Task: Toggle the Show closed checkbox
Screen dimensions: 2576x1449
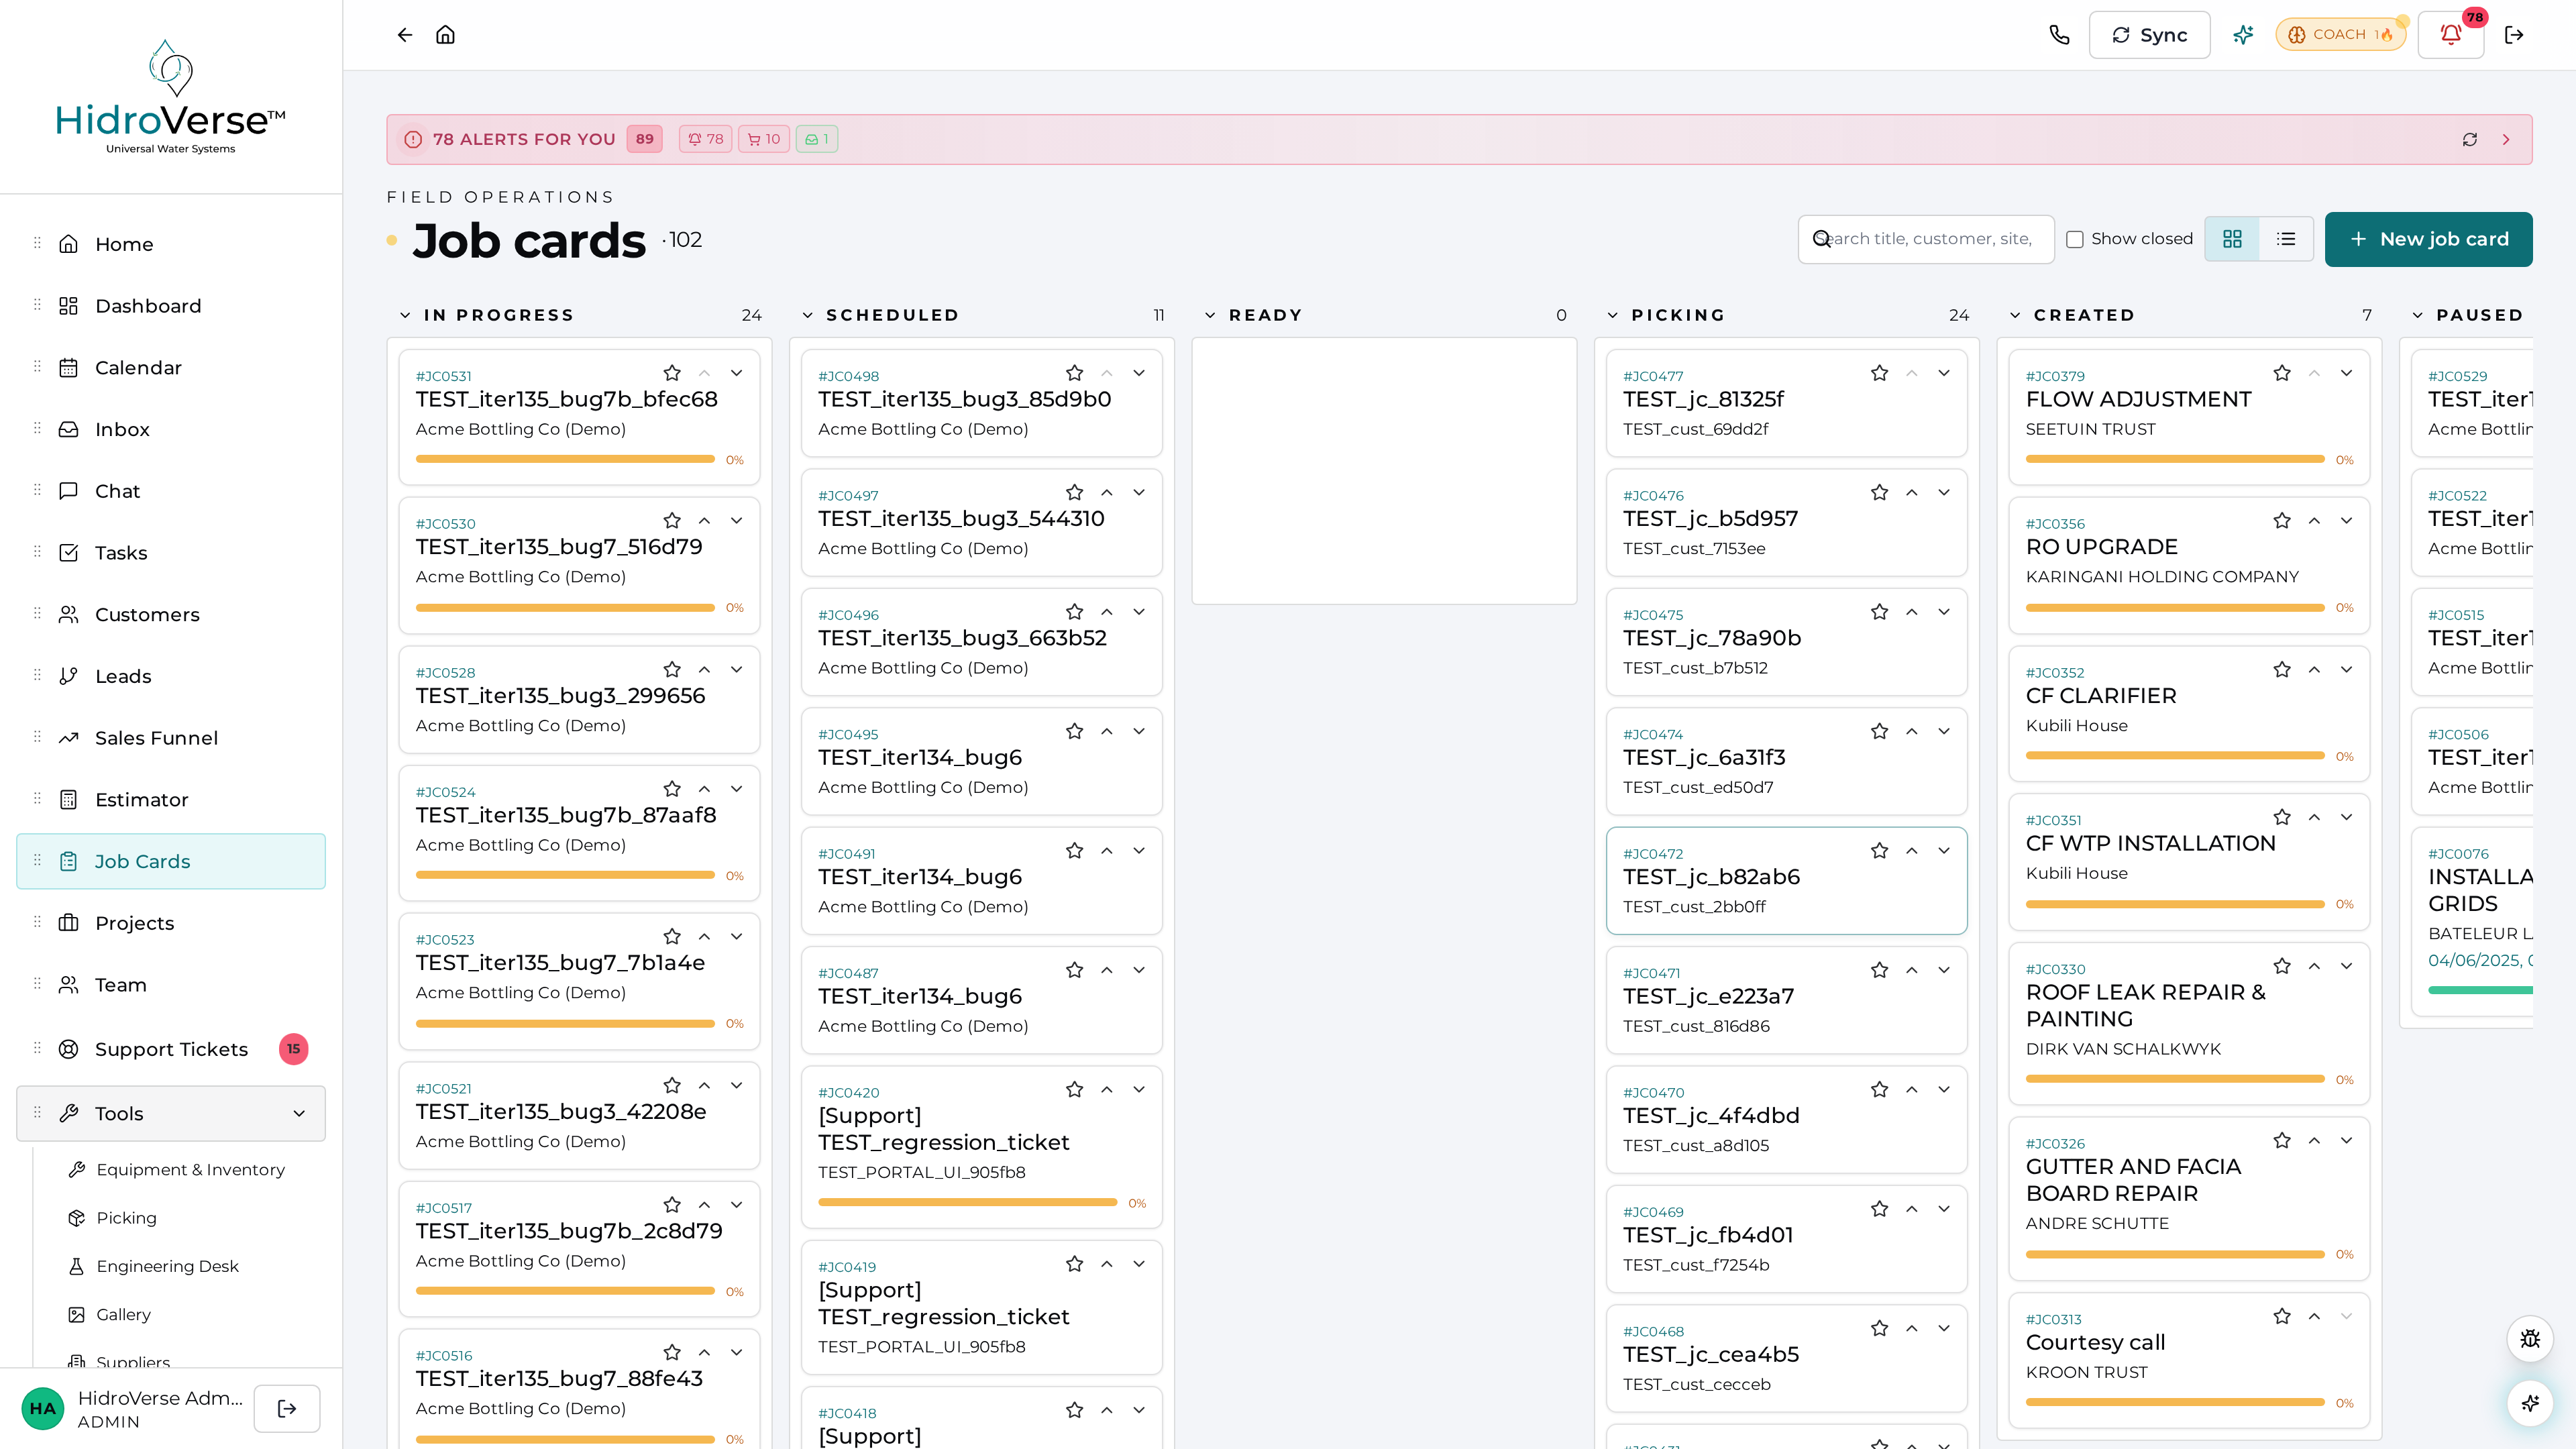Action: click(2075, 239)
